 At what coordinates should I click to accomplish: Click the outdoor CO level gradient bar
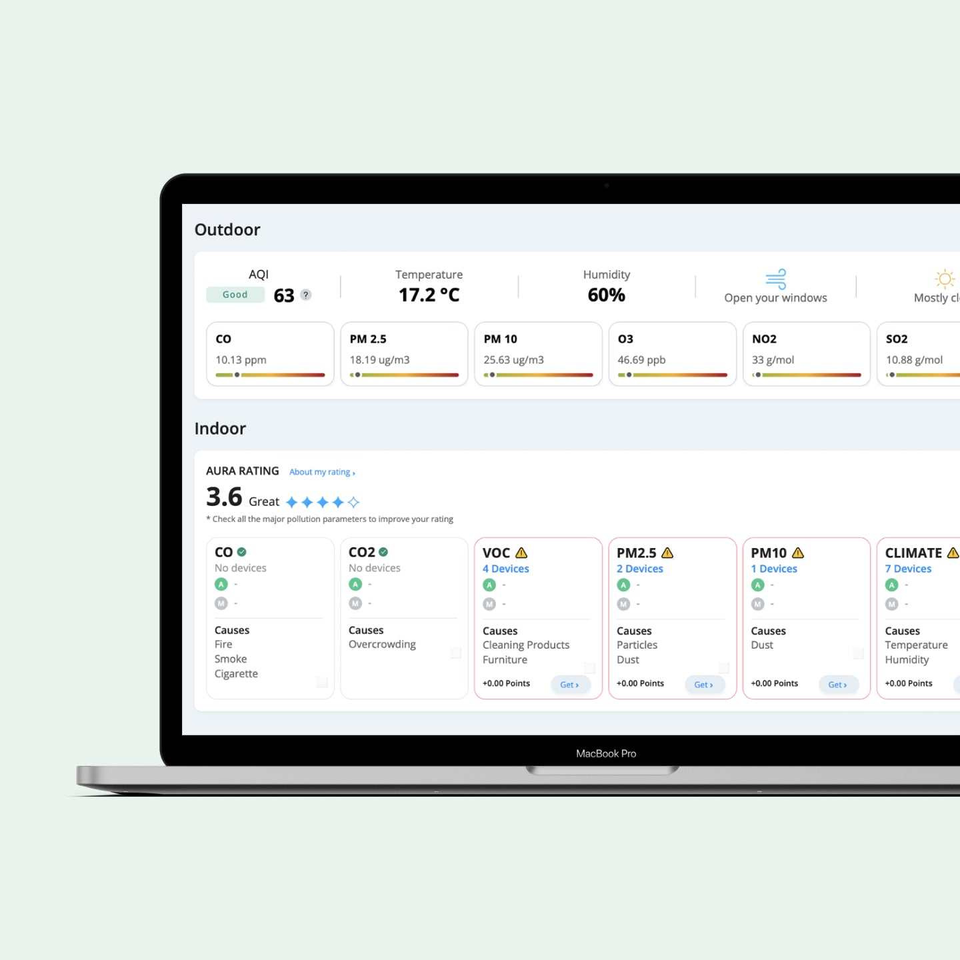pos(270,375)
